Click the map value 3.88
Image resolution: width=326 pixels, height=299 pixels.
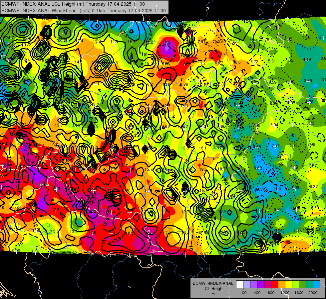[x=295, y=188]
